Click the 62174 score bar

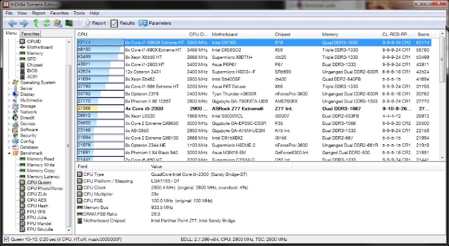[100, 43]
